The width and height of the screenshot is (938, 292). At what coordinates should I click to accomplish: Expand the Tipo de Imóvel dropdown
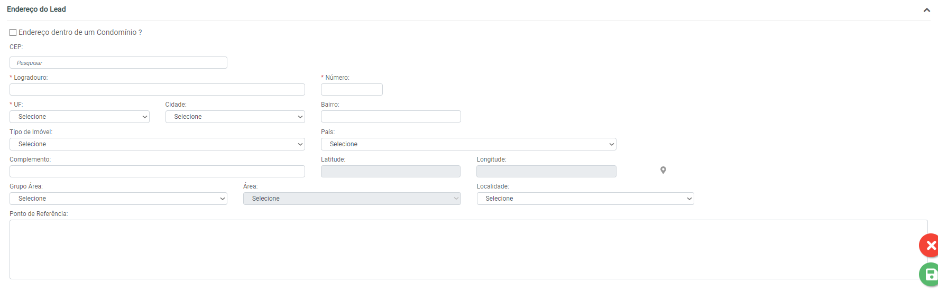tap(157, 144)
